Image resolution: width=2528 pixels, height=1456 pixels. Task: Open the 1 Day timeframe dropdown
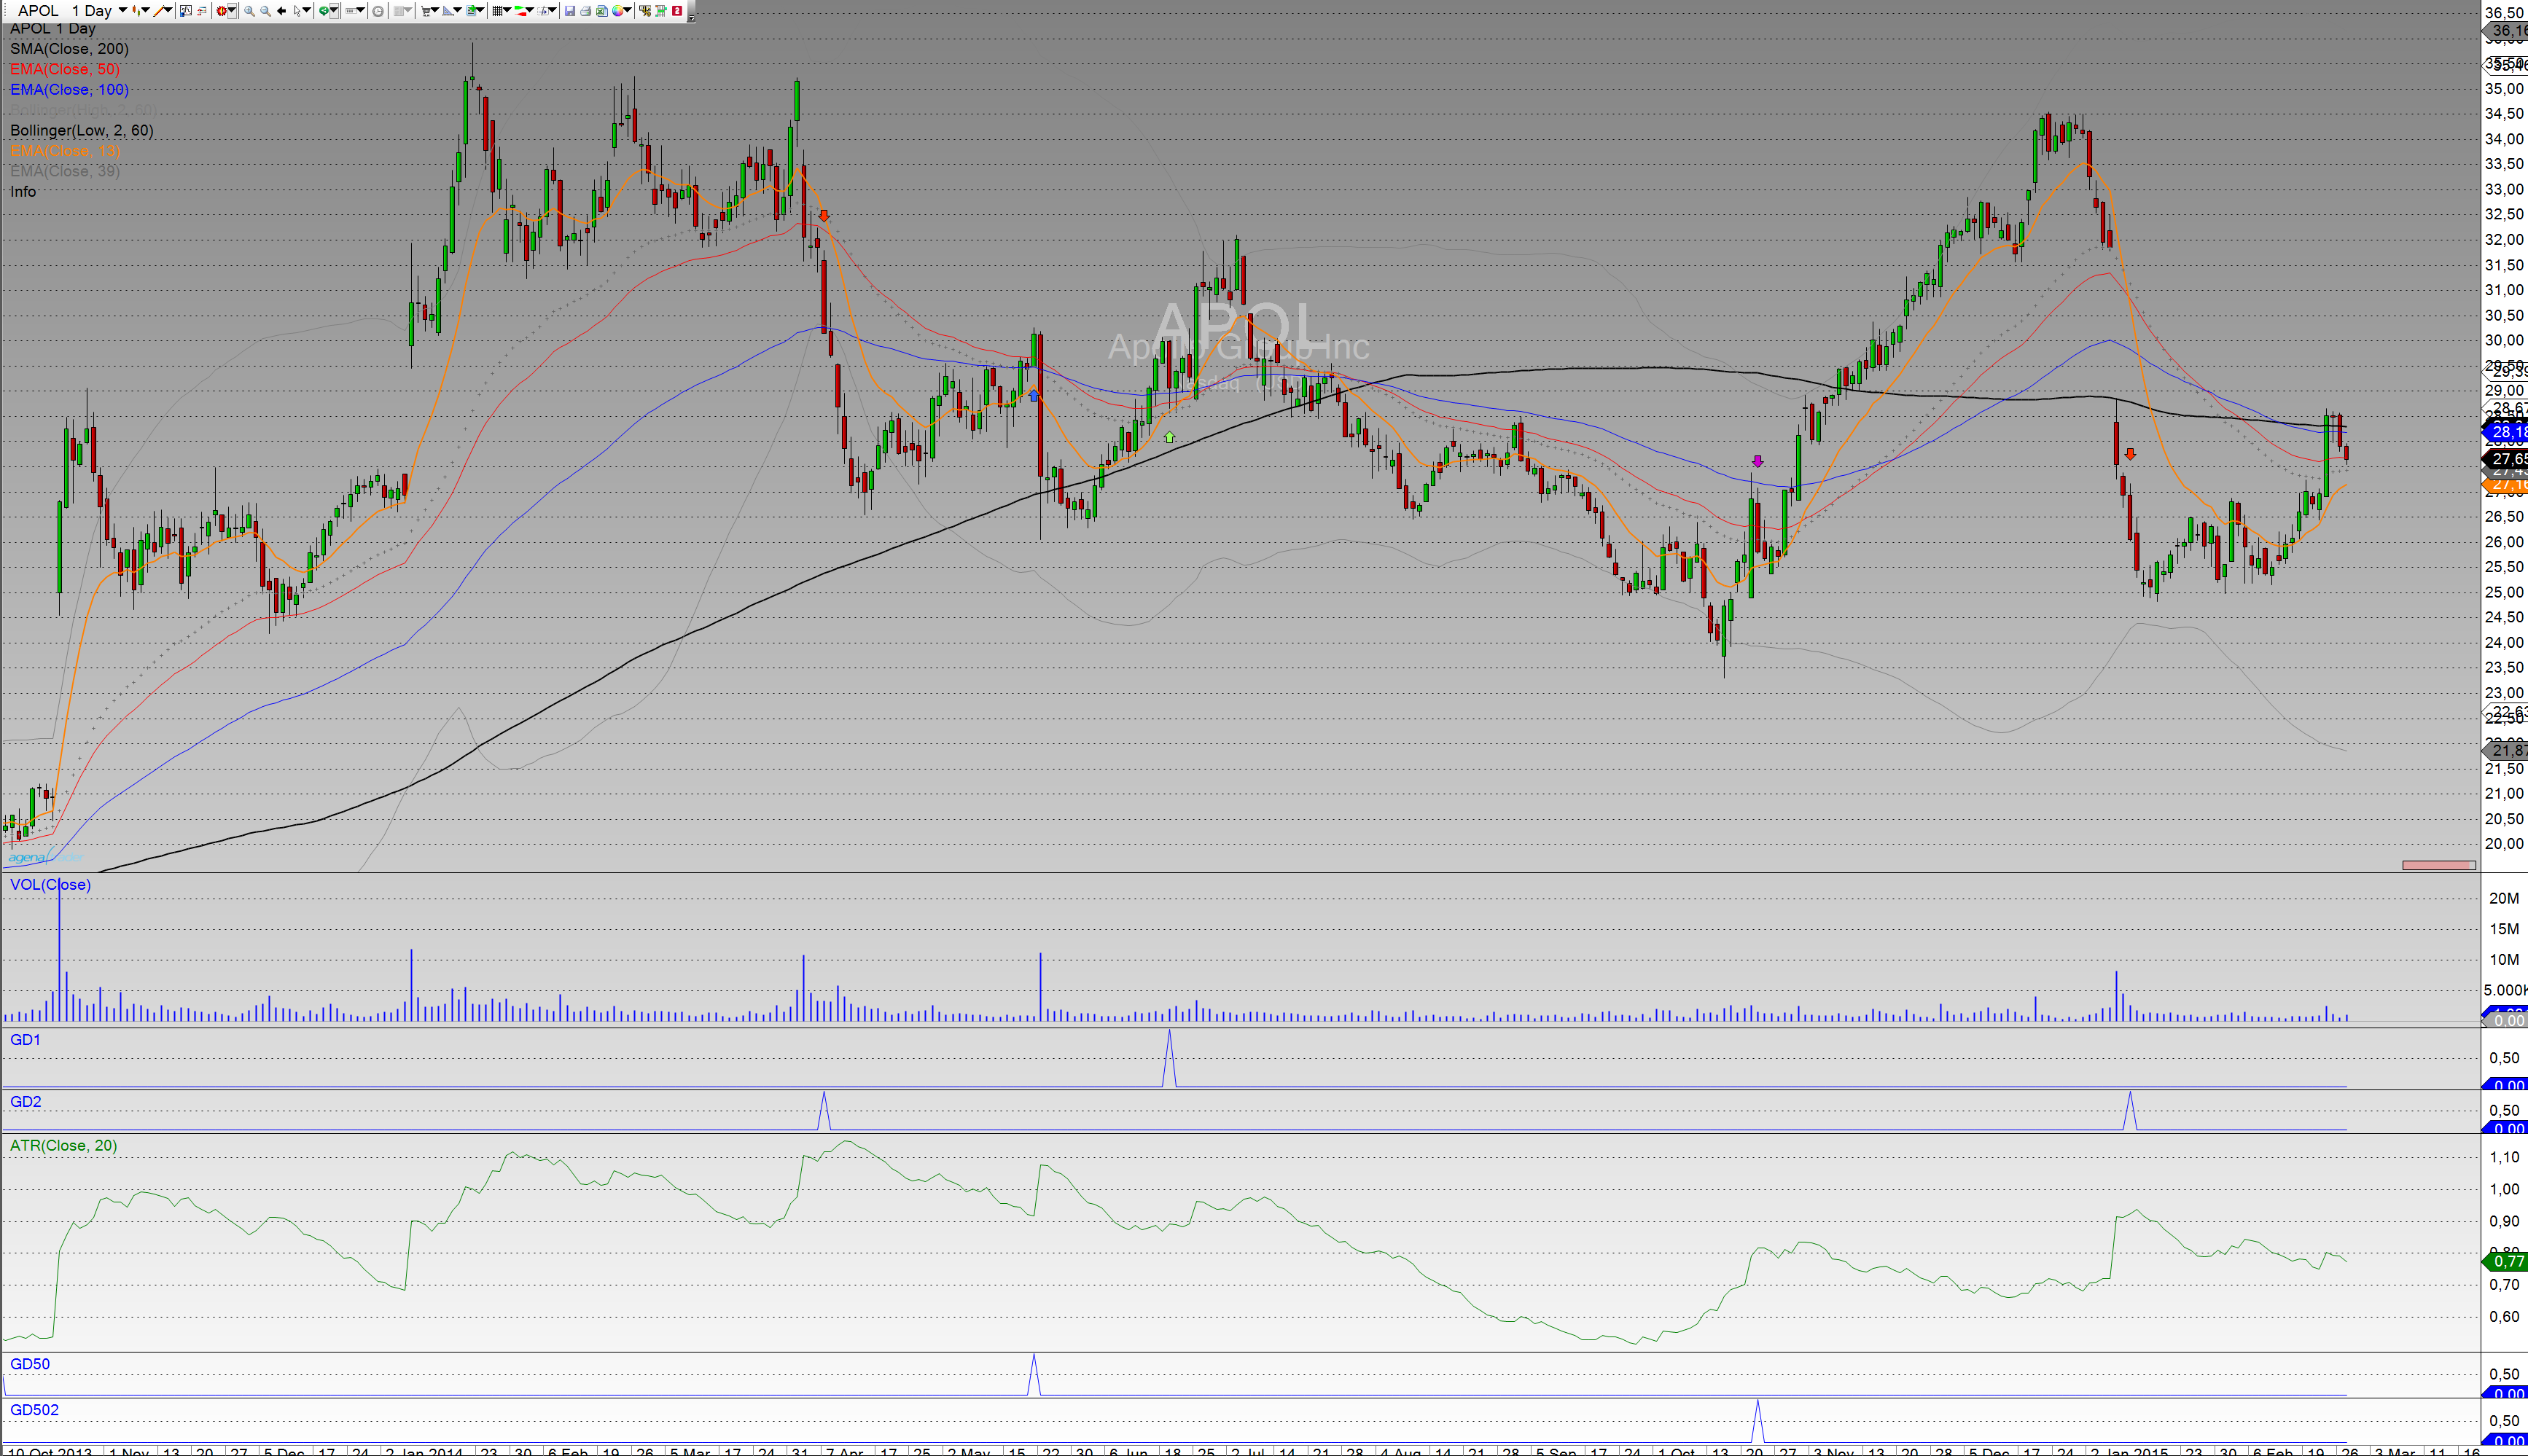(123, 10)
